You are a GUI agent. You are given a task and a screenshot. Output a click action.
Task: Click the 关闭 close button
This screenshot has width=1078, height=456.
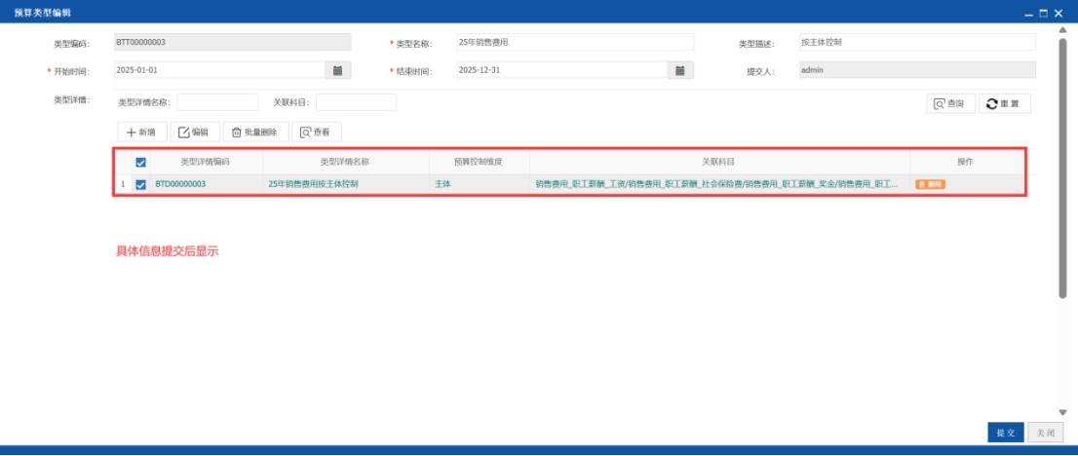pos(1046,433)
